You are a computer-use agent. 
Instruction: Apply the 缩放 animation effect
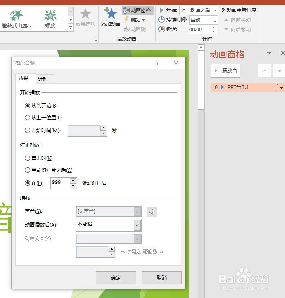(50, 19)
